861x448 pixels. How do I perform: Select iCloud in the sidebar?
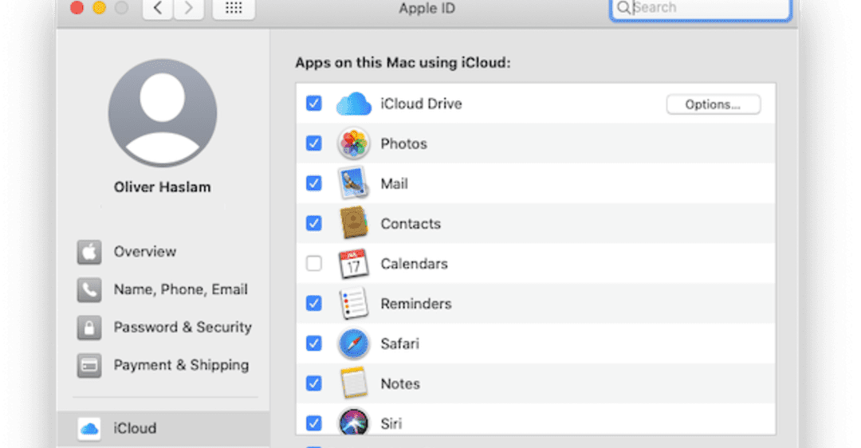163,429
